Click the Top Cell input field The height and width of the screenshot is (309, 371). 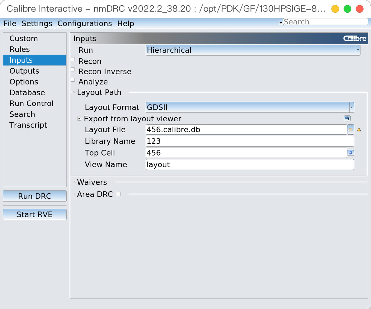(246, 153)
